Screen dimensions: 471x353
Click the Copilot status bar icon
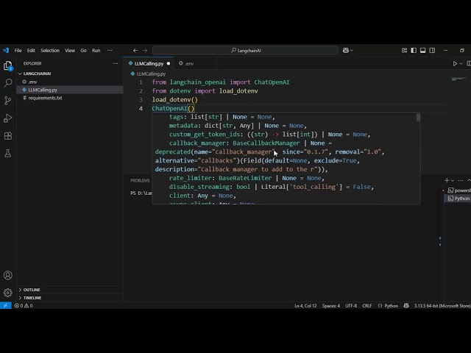pyautogui.click(x=406, y=306)
